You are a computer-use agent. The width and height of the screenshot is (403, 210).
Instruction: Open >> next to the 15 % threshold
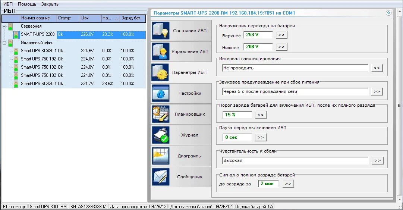pyautogui.click(x=261, y=115)
